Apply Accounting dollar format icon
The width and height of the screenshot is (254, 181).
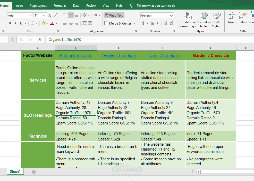point(143,23)
